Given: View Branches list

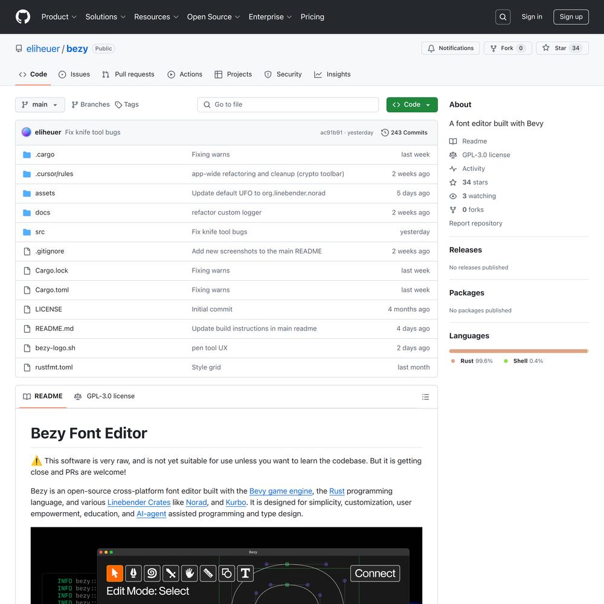Looking at the screenshot, I should click(x=91, y=104).
